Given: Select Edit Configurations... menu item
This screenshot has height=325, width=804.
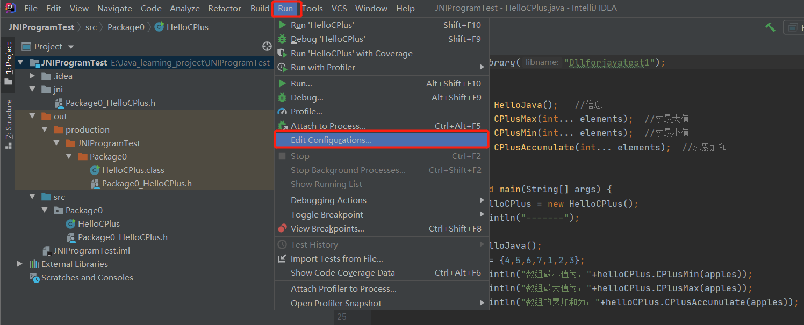Looking at the screenshot, I should click(x=382, y=140).
